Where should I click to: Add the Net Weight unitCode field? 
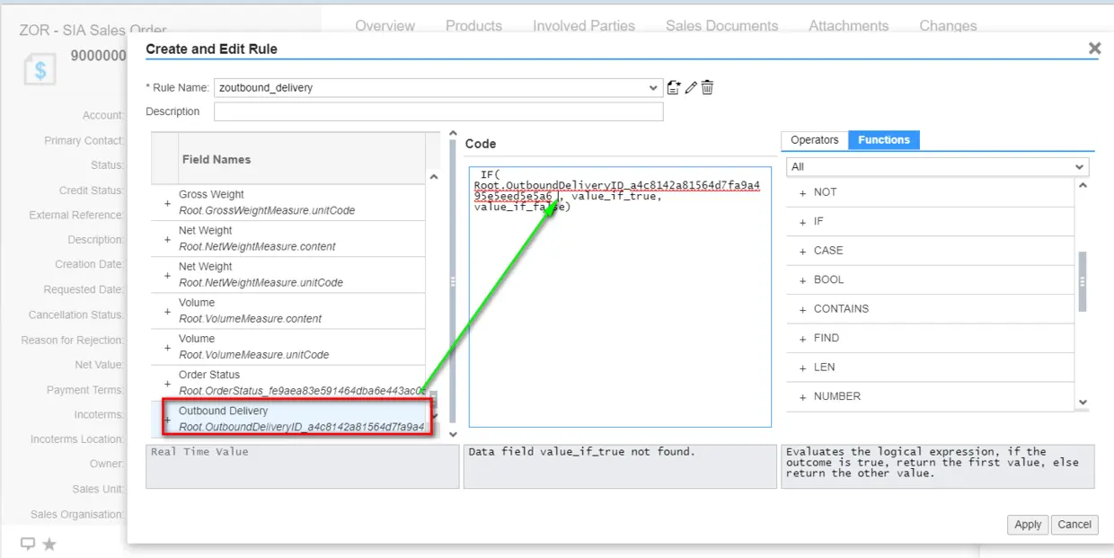point(167,275)
